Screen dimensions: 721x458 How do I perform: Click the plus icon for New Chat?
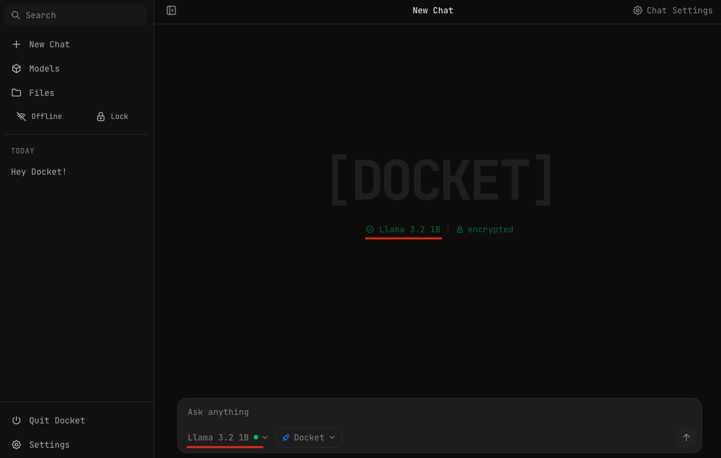(16, 44)
